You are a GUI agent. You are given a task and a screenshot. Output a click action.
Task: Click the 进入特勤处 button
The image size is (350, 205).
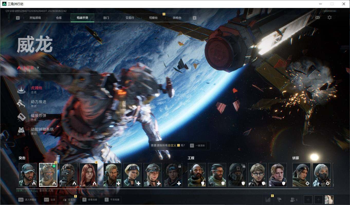[27, 200]
